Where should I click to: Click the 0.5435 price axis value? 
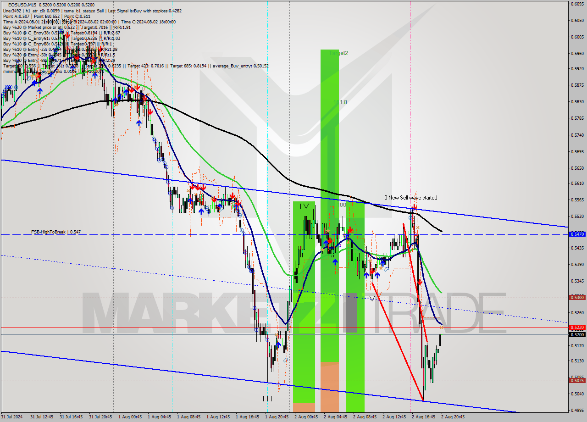click(x=577, y=248)
